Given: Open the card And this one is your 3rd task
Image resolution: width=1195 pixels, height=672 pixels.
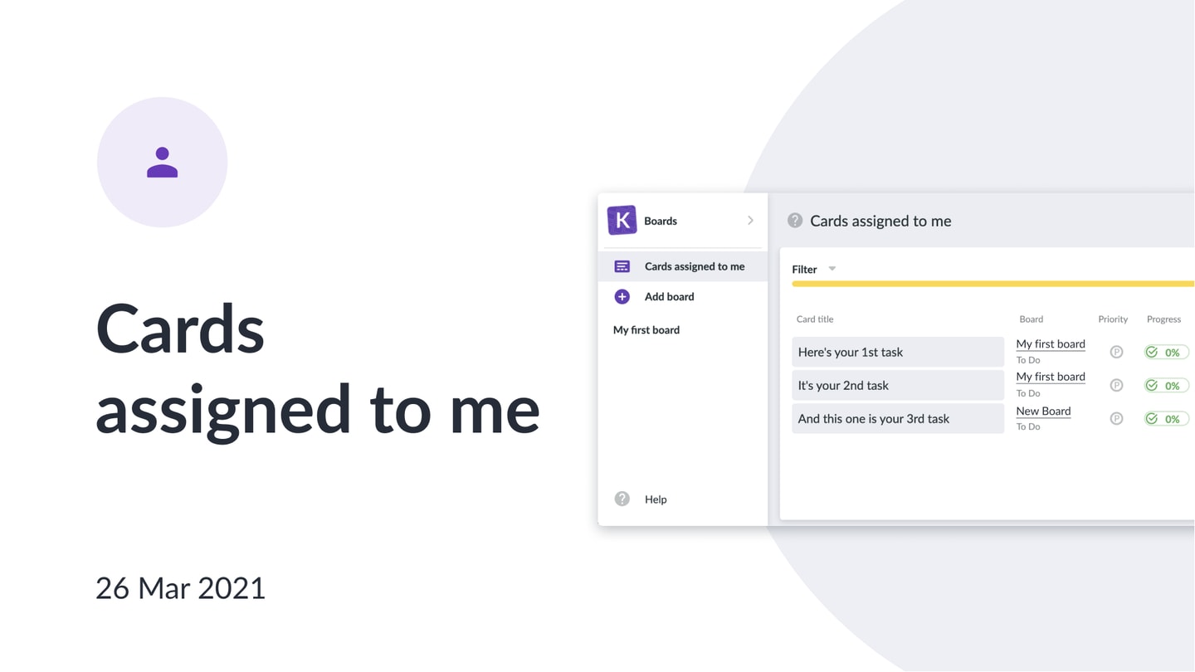Looking at the screenshot, I should pyautogui.click(x=898, y=418).
